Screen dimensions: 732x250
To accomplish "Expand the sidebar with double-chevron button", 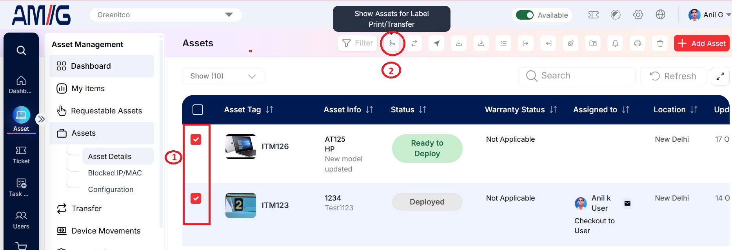I will [x=41, y=119].
